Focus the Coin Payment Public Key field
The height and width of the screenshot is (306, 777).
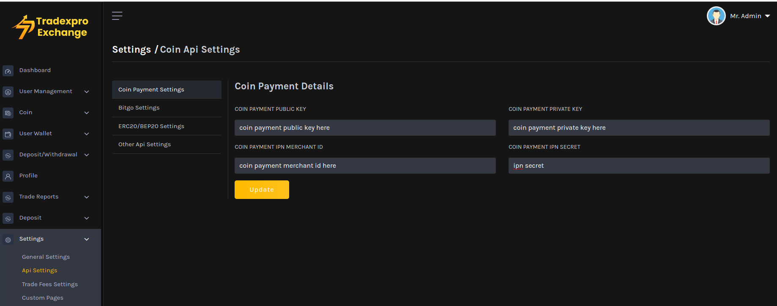click(365, 128)
